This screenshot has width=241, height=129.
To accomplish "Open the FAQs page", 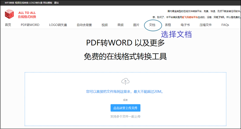I will click(225, 25).
